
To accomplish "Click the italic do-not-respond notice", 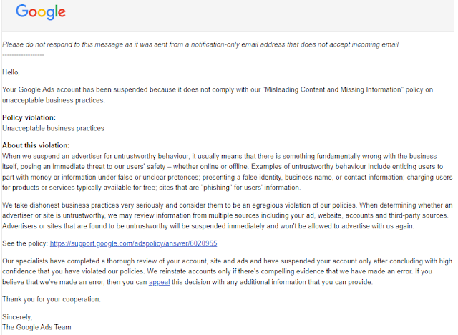I will pyautogui.click(x=200, y=44).
